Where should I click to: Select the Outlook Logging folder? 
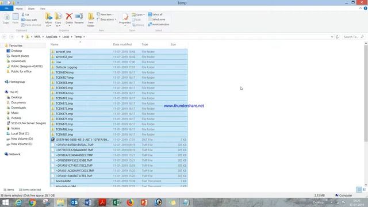[x=118, y=67]
